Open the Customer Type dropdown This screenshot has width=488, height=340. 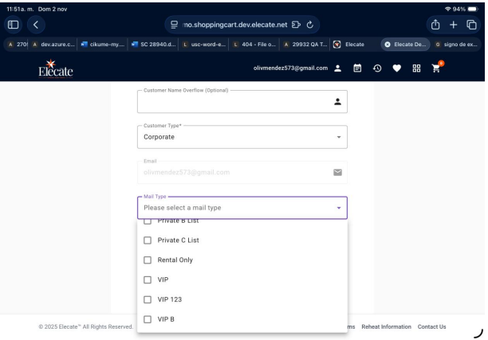(242, 136)
